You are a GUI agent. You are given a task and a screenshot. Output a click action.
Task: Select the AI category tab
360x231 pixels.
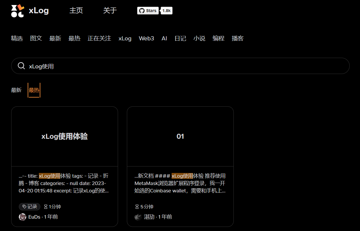[164, 38]
